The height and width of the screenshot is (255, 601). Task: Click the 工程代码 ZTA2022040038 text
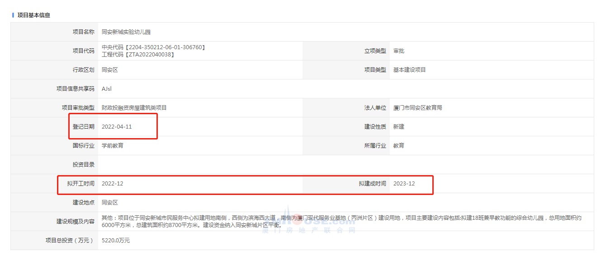(x=138, y=55)
